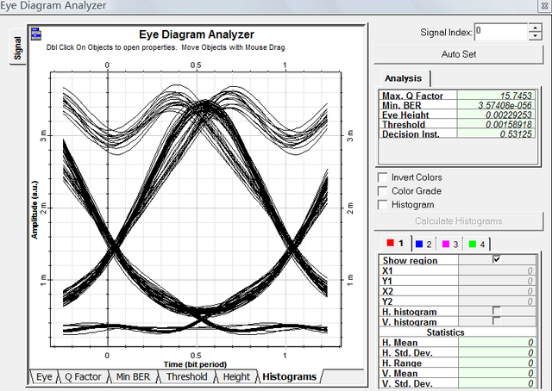The height and width of the screenshot is (391, 552).
Task: Close the Eye Diagram Analyzer window
Action: (x=544, y=6)
